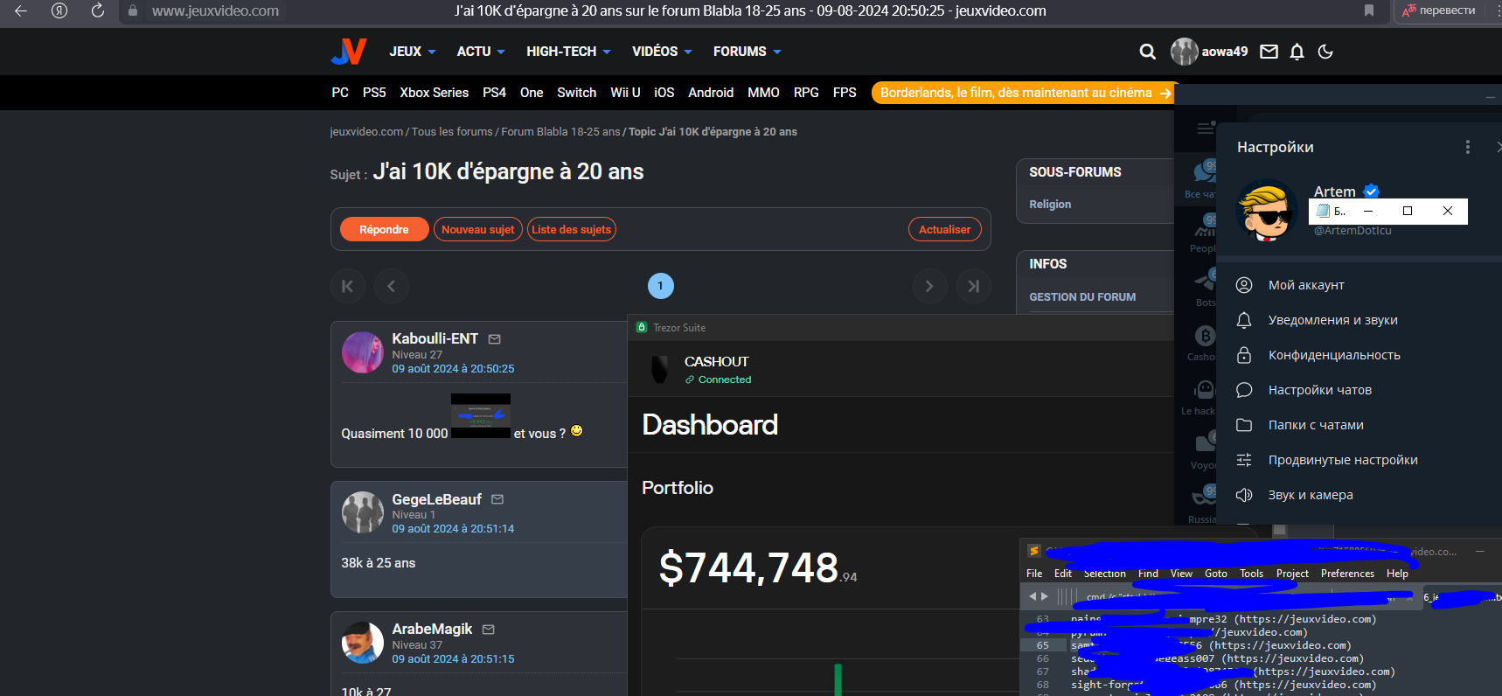Open ArabeMagik's avatar profile
Screen dimensions: 1502x696
[362, 643]
